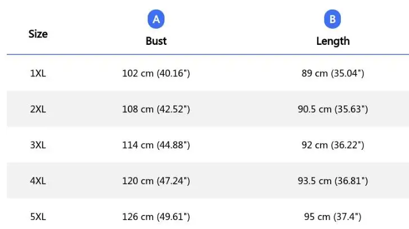409x229 pixels.
Task: Click the 126 cm bust measurement
Action: (x=156, y=217)
